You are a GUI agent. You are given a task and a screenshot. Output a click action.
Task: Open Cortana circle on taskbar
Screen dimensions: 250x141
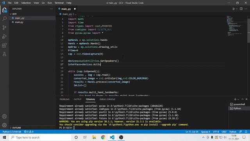(x=76, y=137)
